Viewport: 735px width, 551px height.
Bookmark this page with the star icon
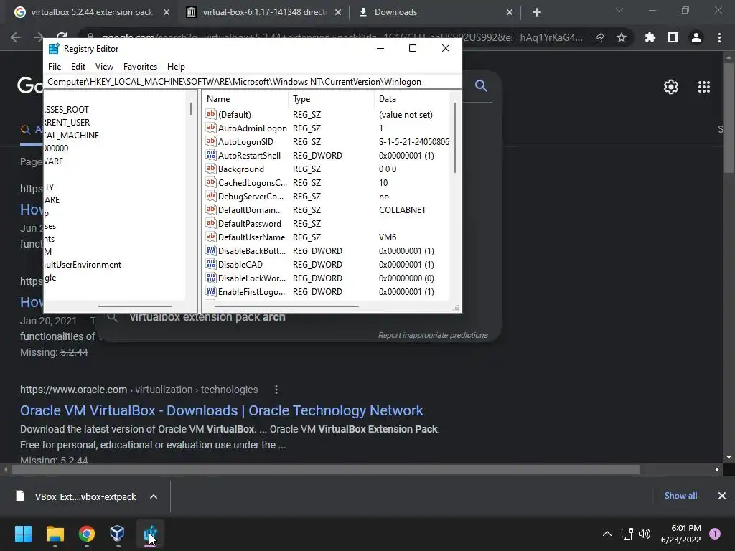click(x=622, y=37)
